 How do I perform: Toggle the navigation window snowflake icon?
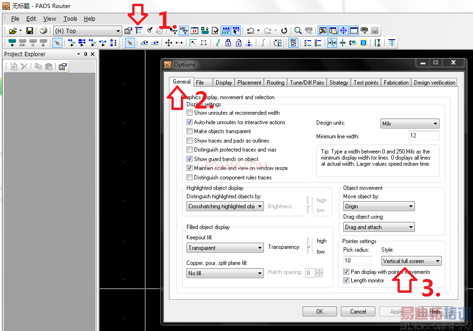(x=343, y=31)
